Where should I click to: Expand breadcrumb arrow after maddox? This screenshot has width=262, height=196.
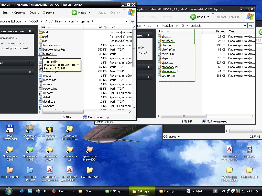(177, 26)
